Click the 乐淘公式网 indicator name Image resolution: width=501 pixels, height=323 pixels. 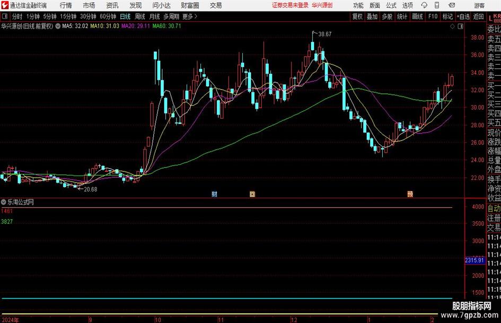pos(21,202)
